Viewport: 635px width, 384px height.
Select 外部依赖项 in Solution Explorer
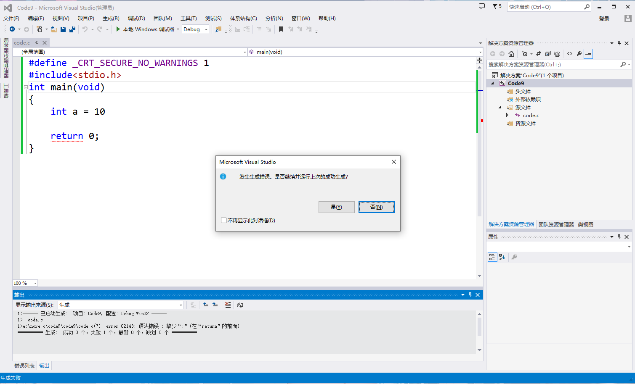pos(528,99)
